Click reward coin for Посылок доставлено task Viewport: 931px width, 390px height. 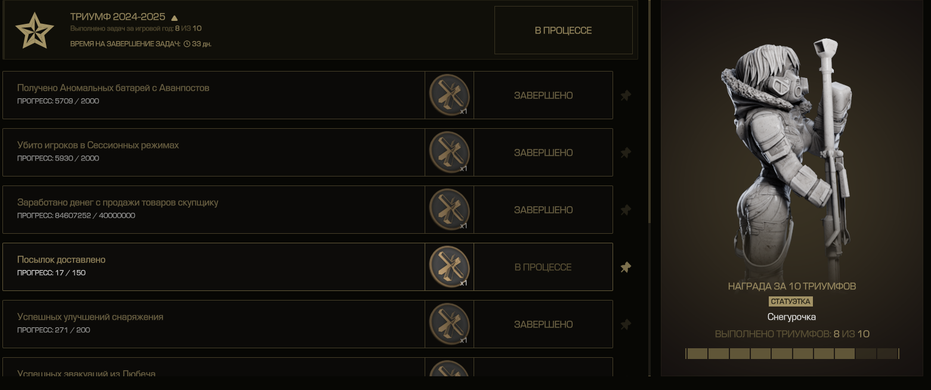click(x=449, y=267)
